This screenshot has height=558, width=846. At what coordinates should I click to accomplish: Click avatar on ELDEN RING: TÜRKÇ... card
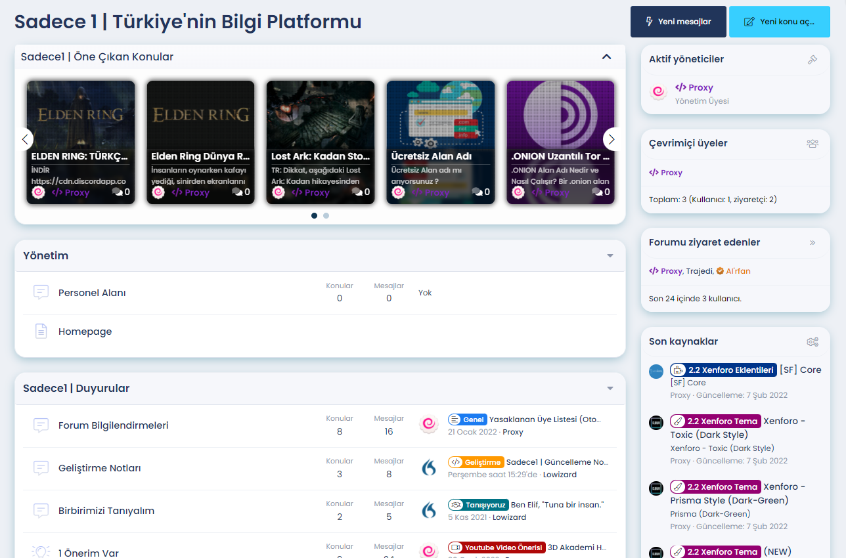point(39,192)
